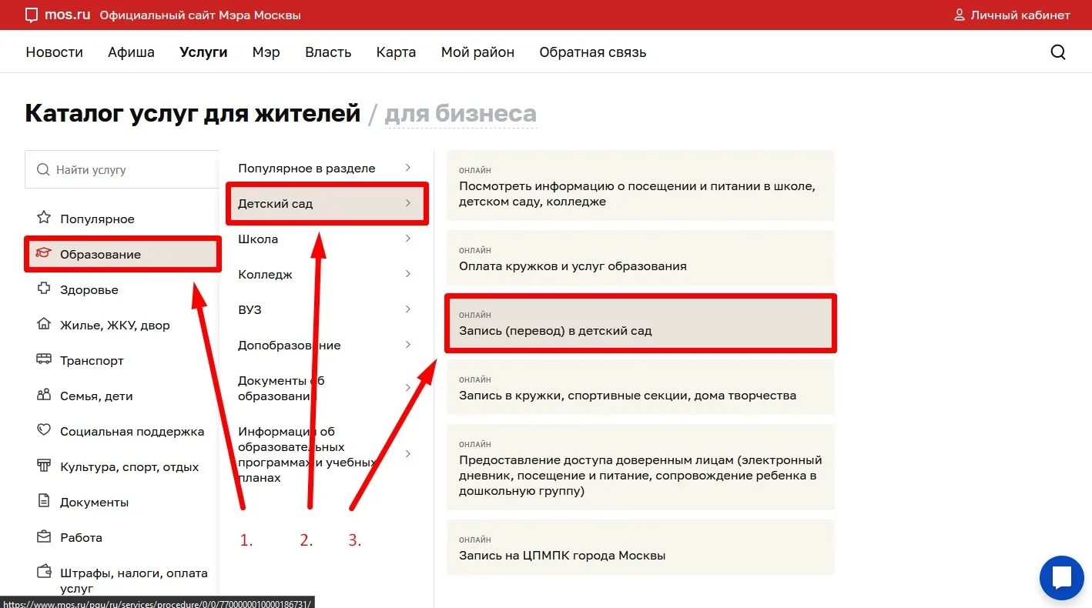Open the Мой район menu item
This screenshot has height=608, width=1092.
pos(477,52)
